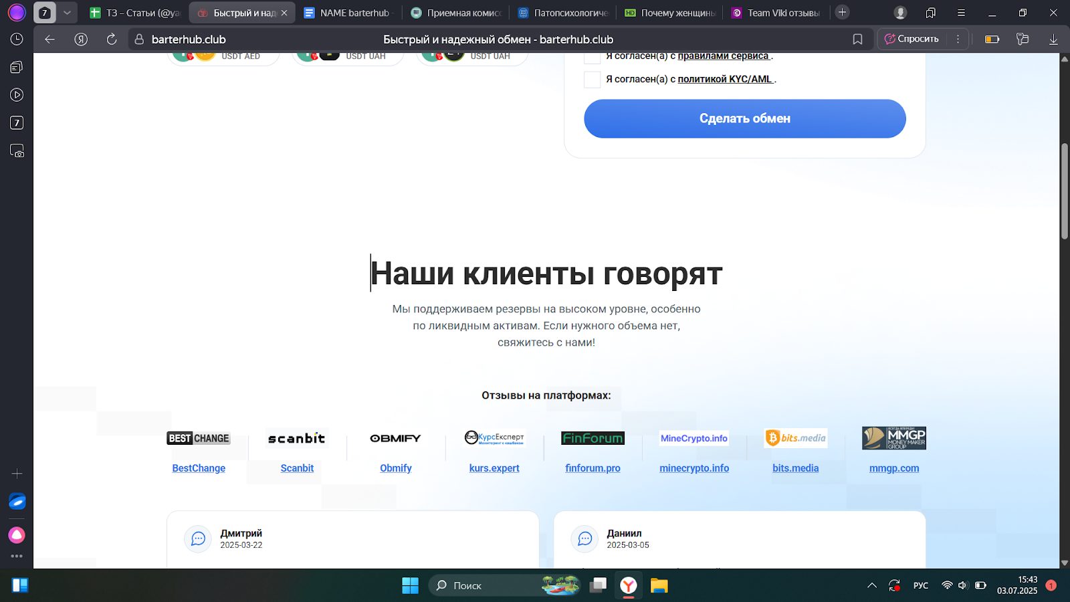The height and width of the screenshot is (602, 1070).
Task: Open the minecrypto.info reviews link
Action: click(694, 468)
